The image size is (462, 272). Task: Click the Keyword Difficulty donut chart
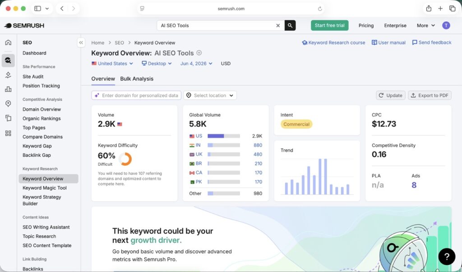125,159
